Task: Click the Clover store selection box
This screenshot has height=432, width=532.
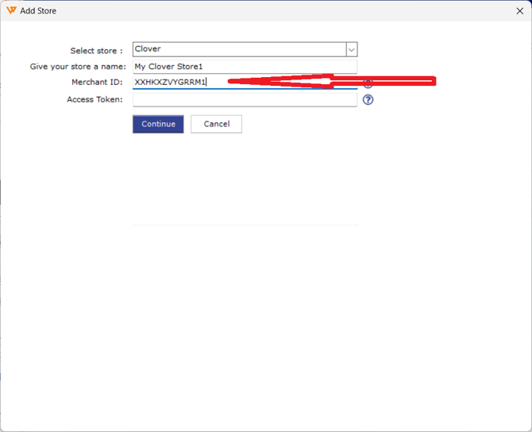Action: pos(238,49)
